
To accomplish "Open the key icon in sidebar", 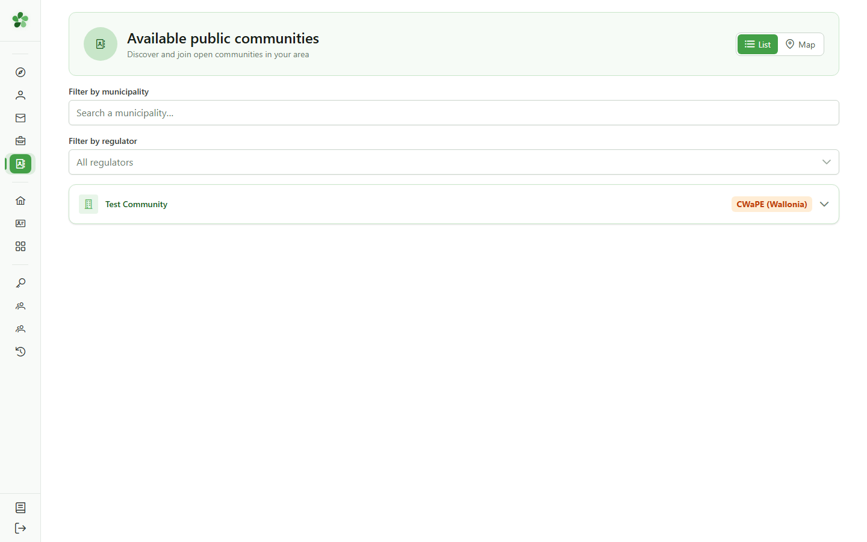I will click(20, 283).
